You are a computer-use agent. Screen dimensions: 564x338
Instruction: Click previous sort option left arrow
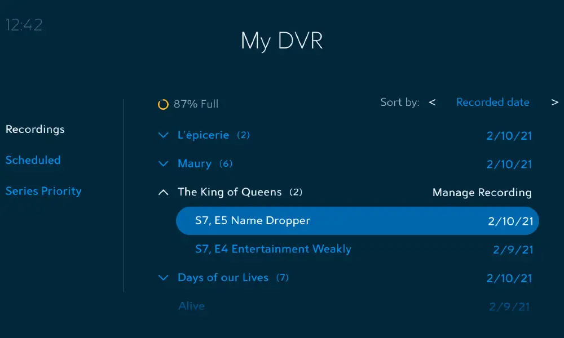point(433,103)
